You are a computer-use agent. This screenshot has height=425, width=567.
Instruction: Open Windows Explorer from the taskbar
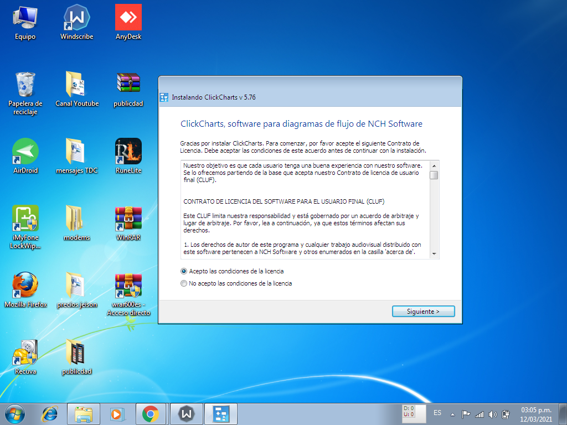click(84, 414)
